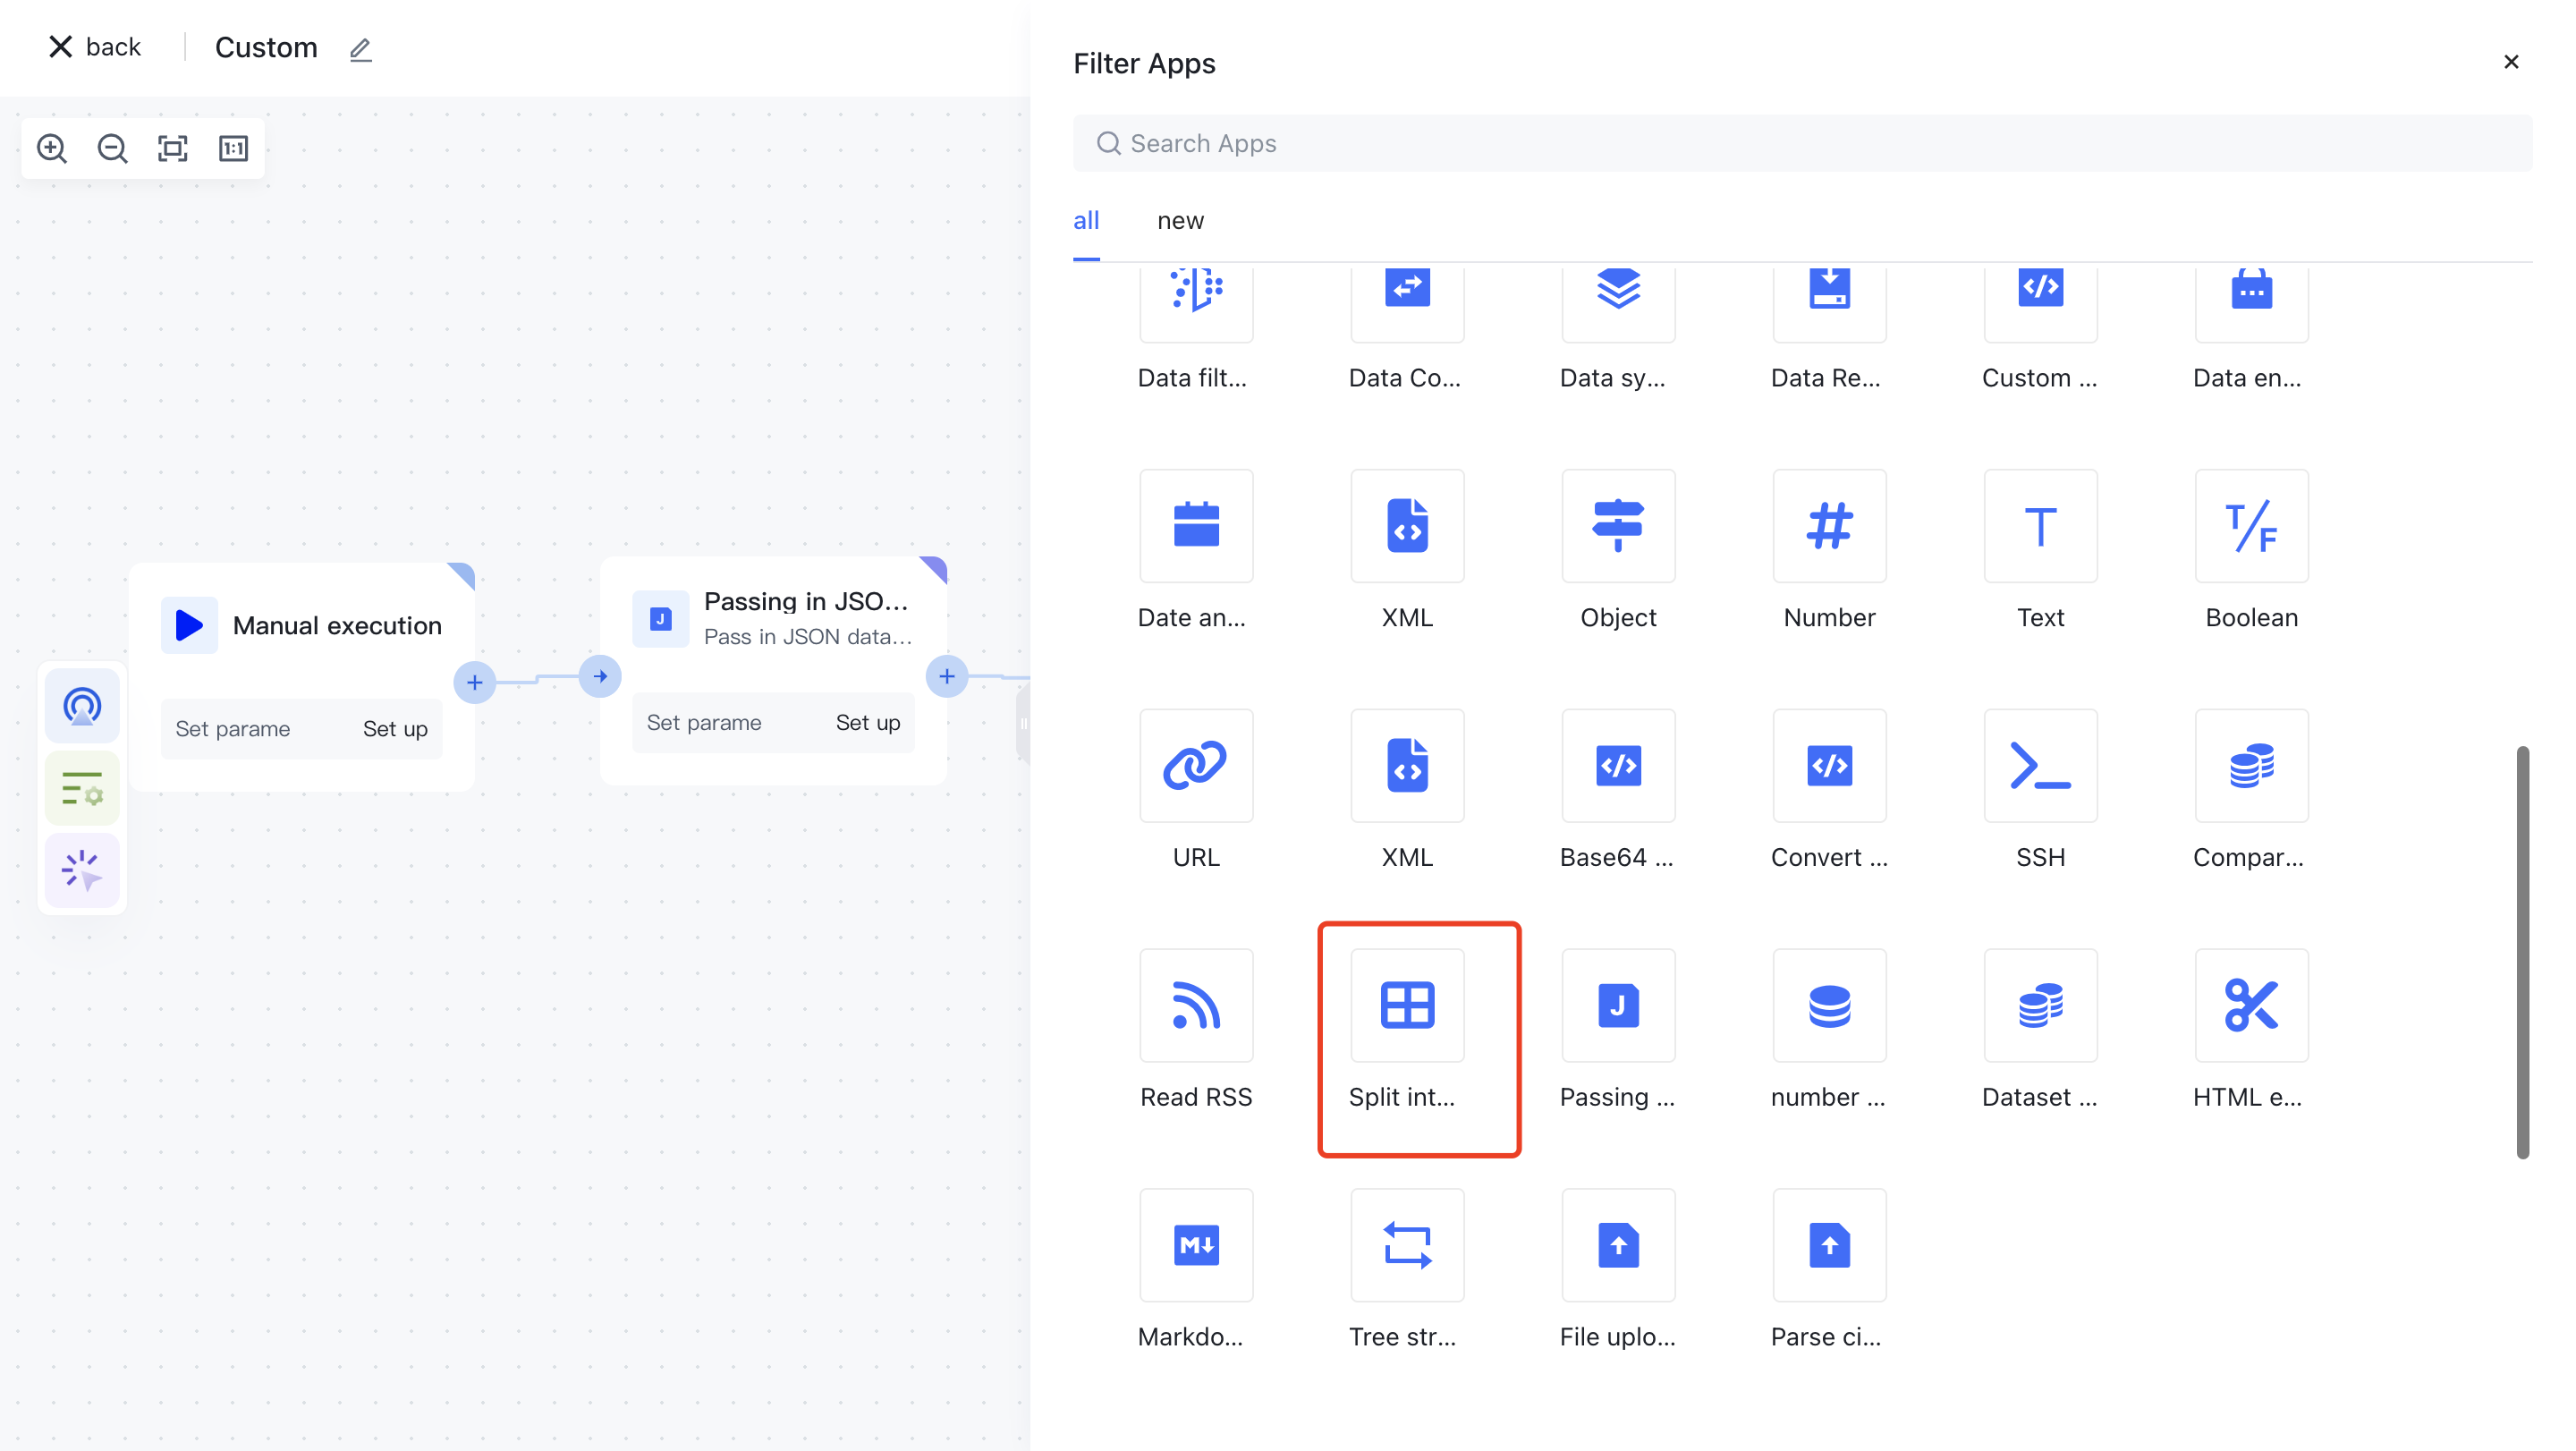This screenshot has height=1451, width=2576.
Task: Select the Split int... app icon
Action: tap(1406, 1005)
